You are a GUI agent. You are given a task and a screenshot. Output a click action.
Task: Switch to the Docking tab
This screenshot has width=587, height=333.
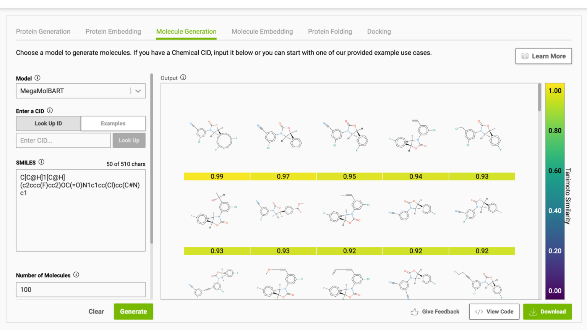pyautogui.click(x=379, y=31)
